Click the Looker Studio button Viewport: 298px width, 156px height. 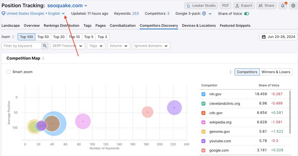pos(201,6)
